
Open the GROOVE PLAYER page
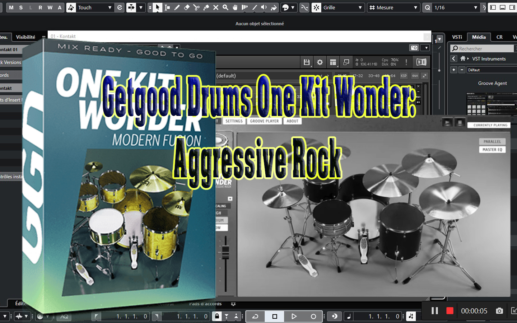click(264, 121)
